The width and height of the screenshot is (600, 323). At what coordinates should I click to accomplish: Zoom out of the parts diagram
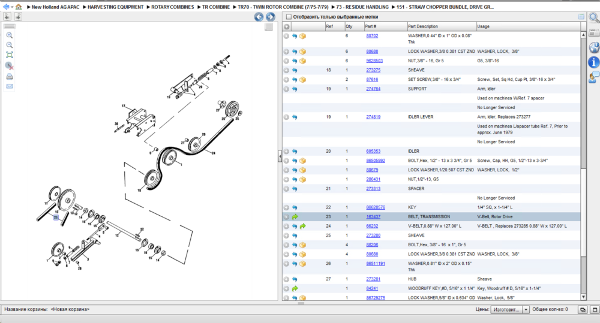tap(10, 45)
